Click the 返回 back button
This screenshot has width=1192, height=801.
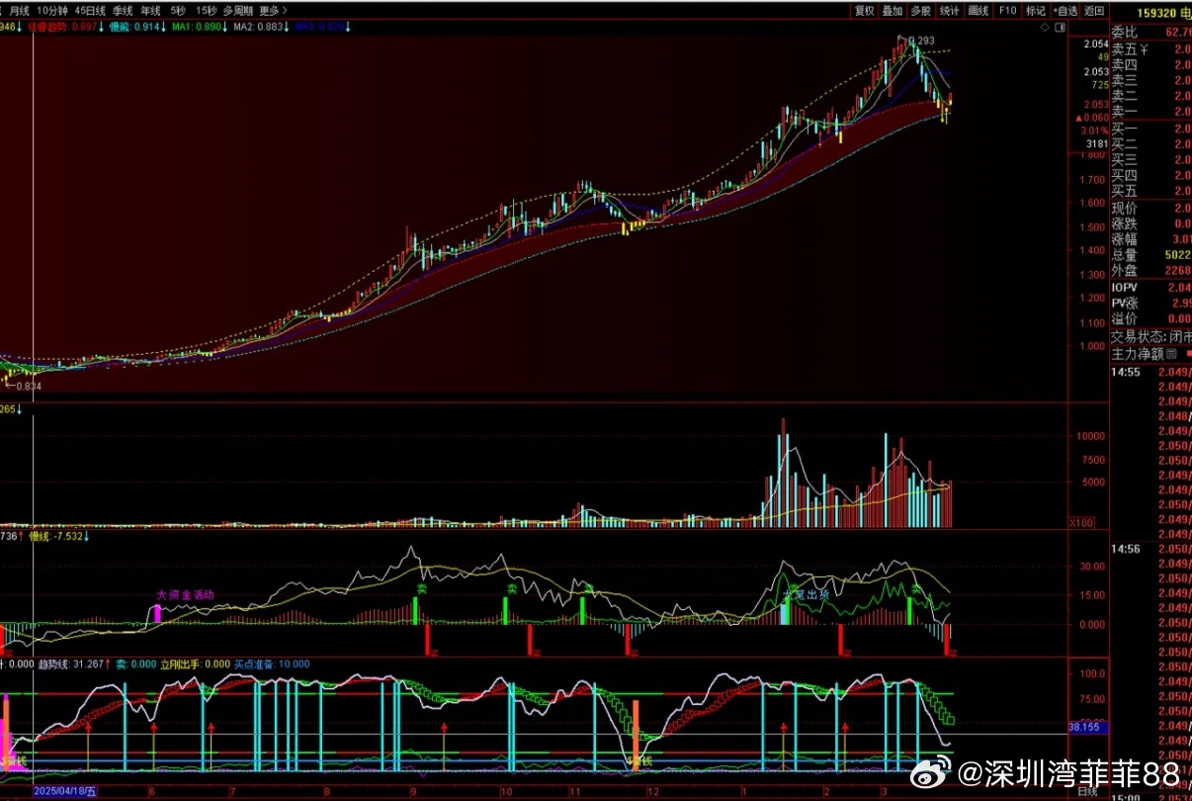(x=1094, y=10)
